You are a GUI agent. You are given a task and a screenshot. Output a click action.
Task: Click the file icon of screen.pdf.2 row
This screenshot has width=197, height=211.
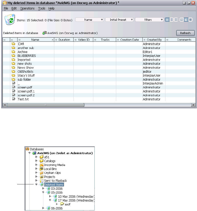tap(14, 95)
